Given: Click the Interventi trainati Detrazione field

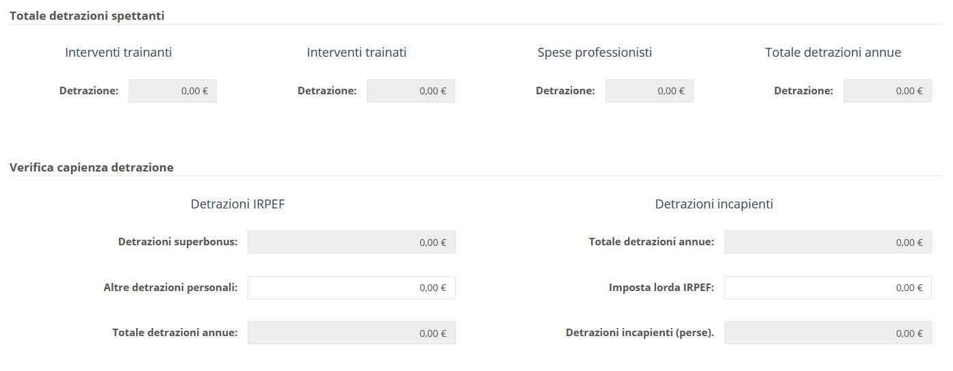Looking at the screenshot, I should (410, 91).
